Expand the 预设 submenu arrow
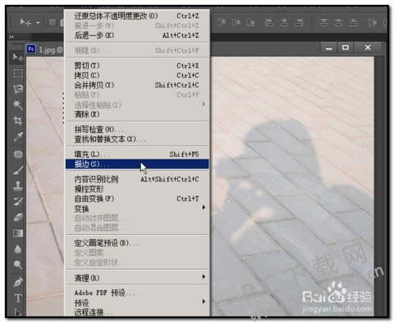This screenshot has width=394, height=323. [x=204, y=302]
